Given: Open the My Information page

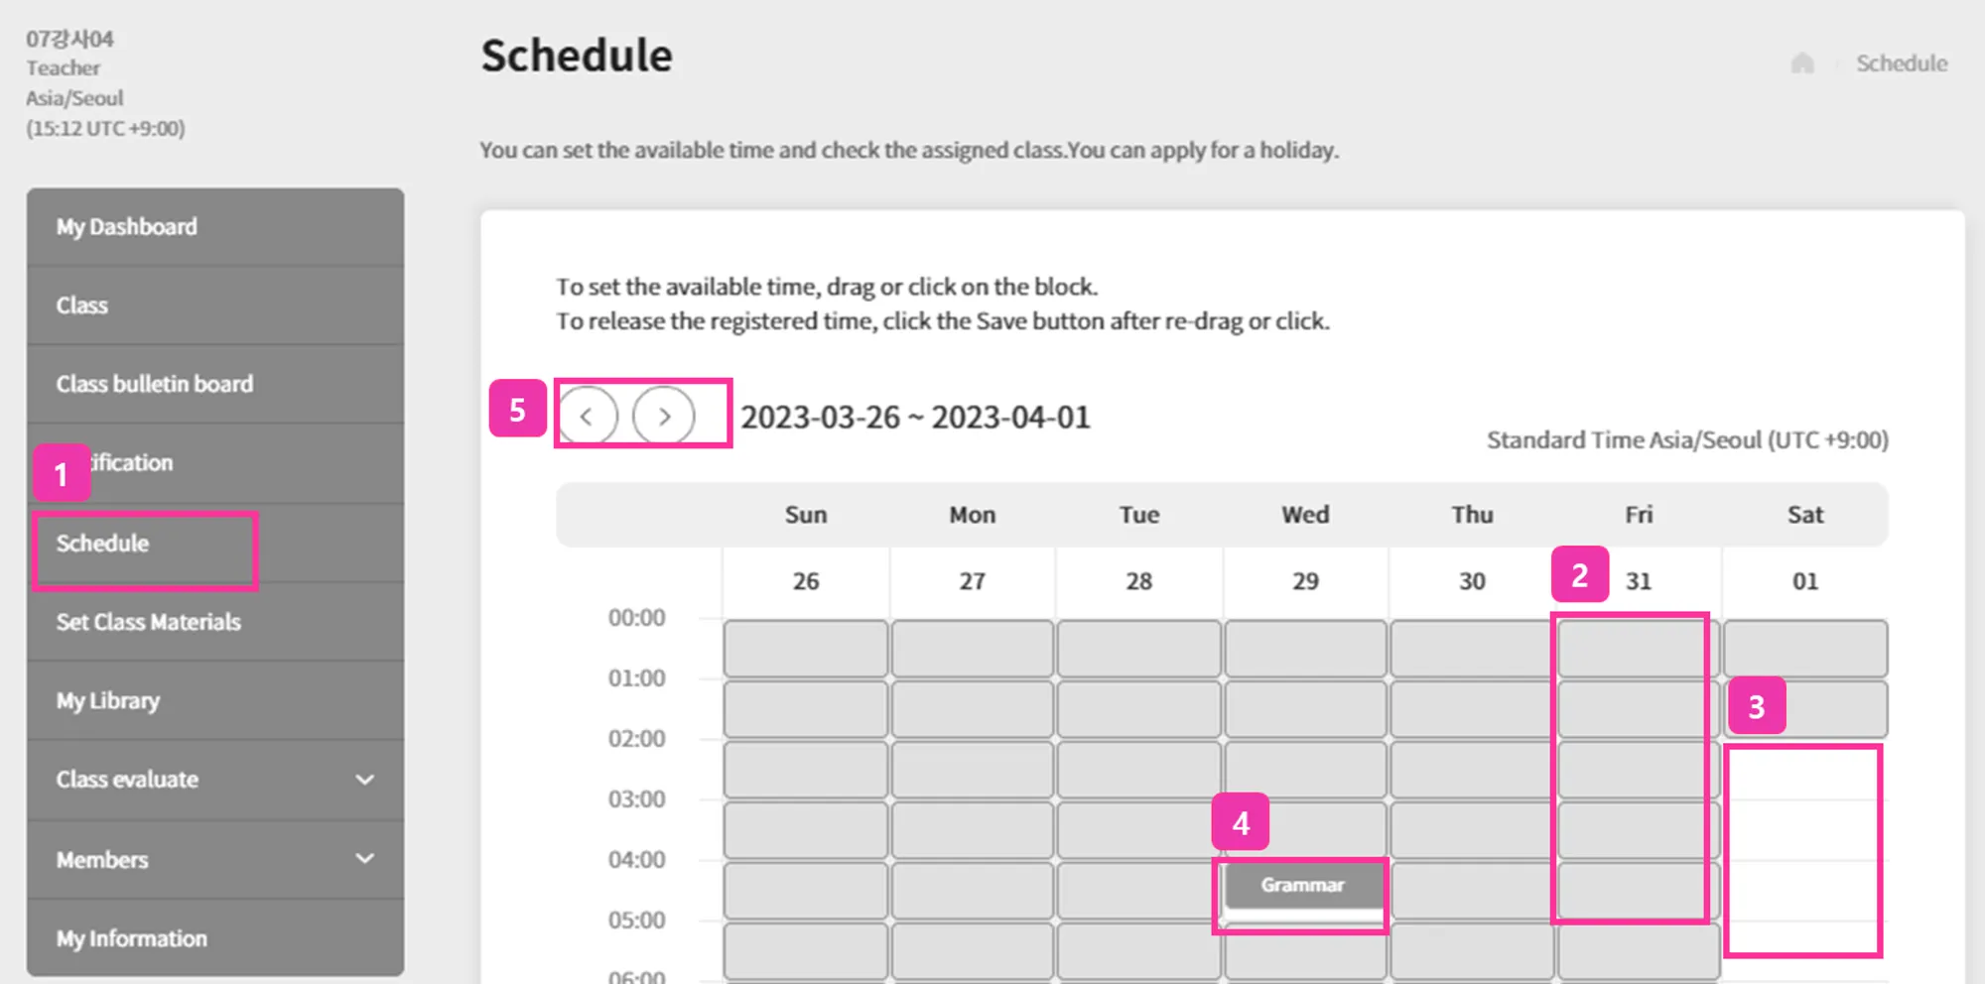Looking at the screenshot, I should coord(131,938).
